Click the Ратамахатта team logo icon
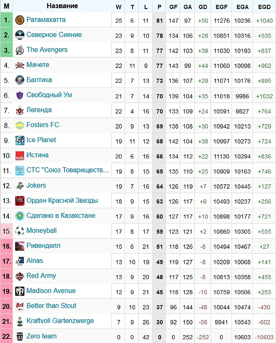The image size is (276, 343). tap(20, 20)
